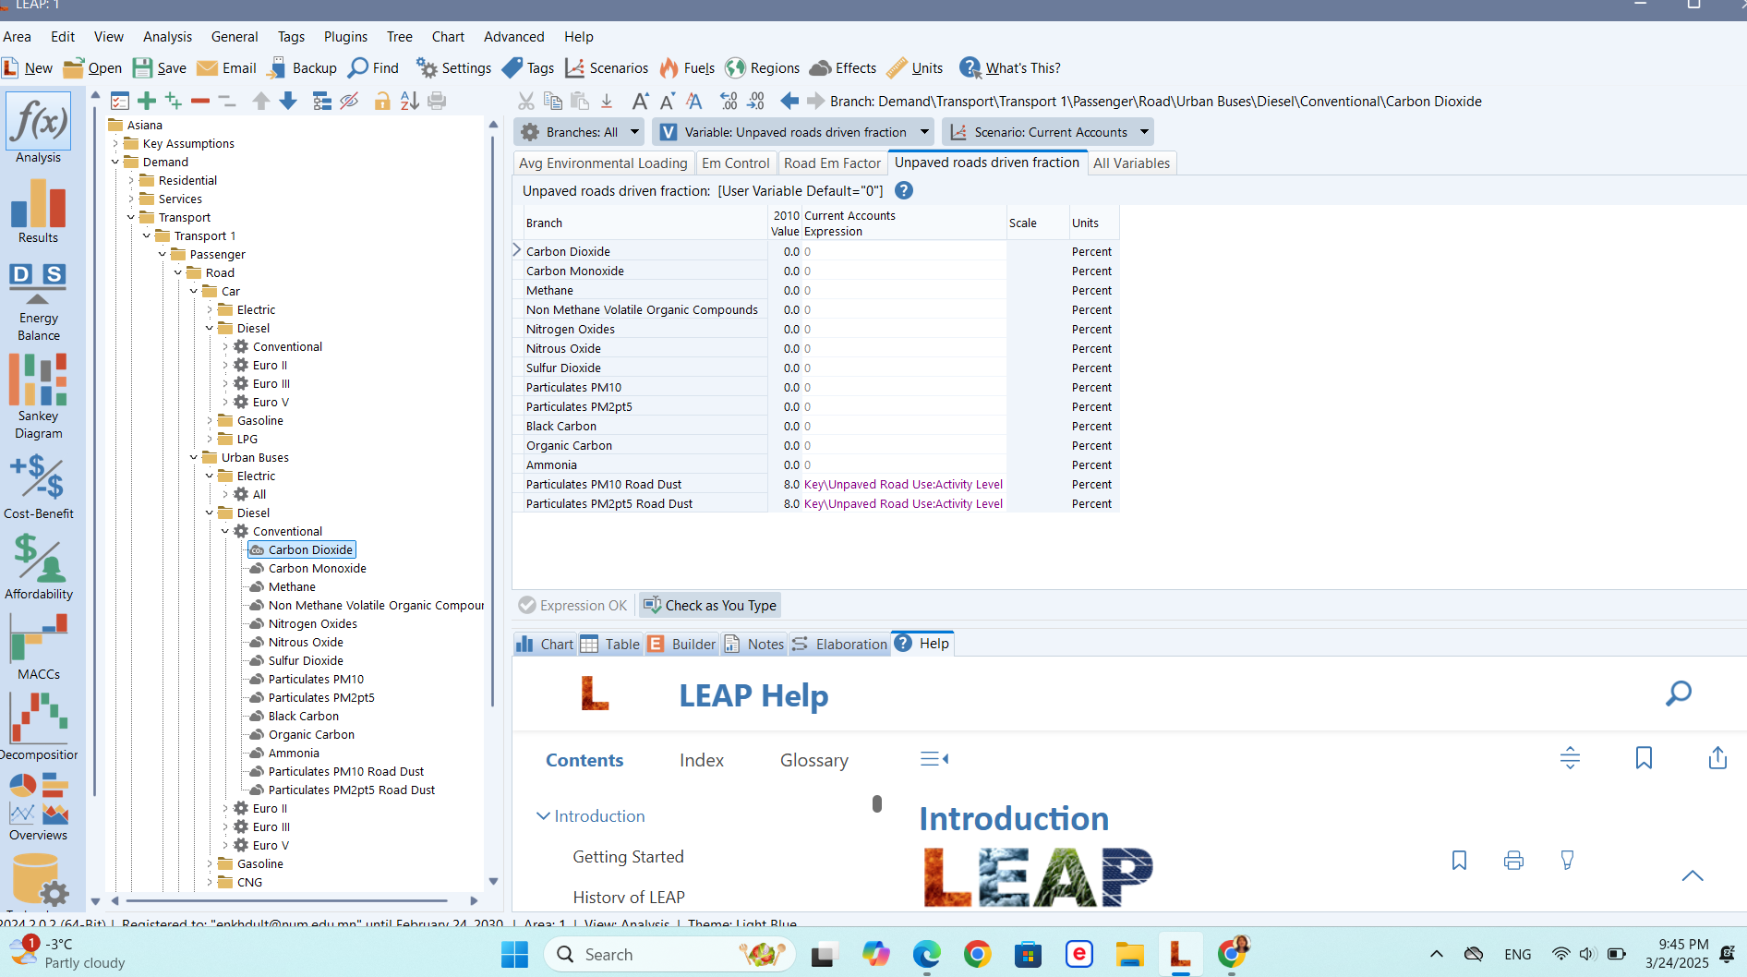Open the Overviews view
Viewport: 1747px width, 977px height.
pos(38,807)
